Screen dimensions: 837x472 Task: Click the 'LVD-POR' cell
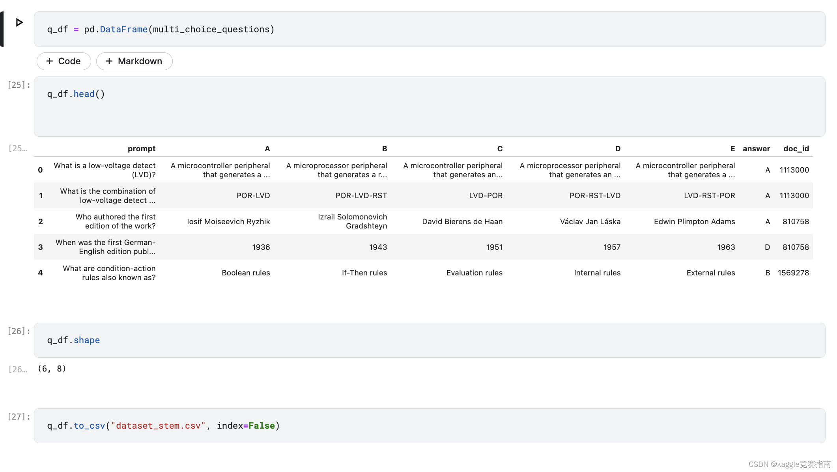click(486, 195)
